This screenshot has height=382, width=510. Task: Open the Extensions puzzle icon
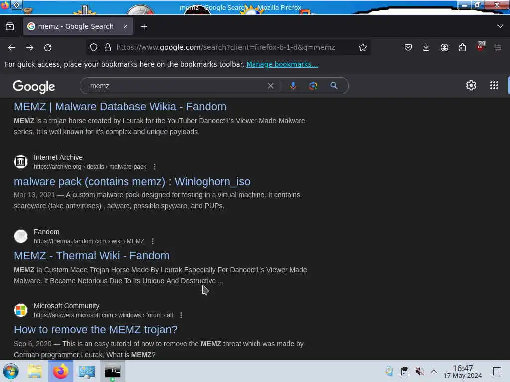point(462,47)
